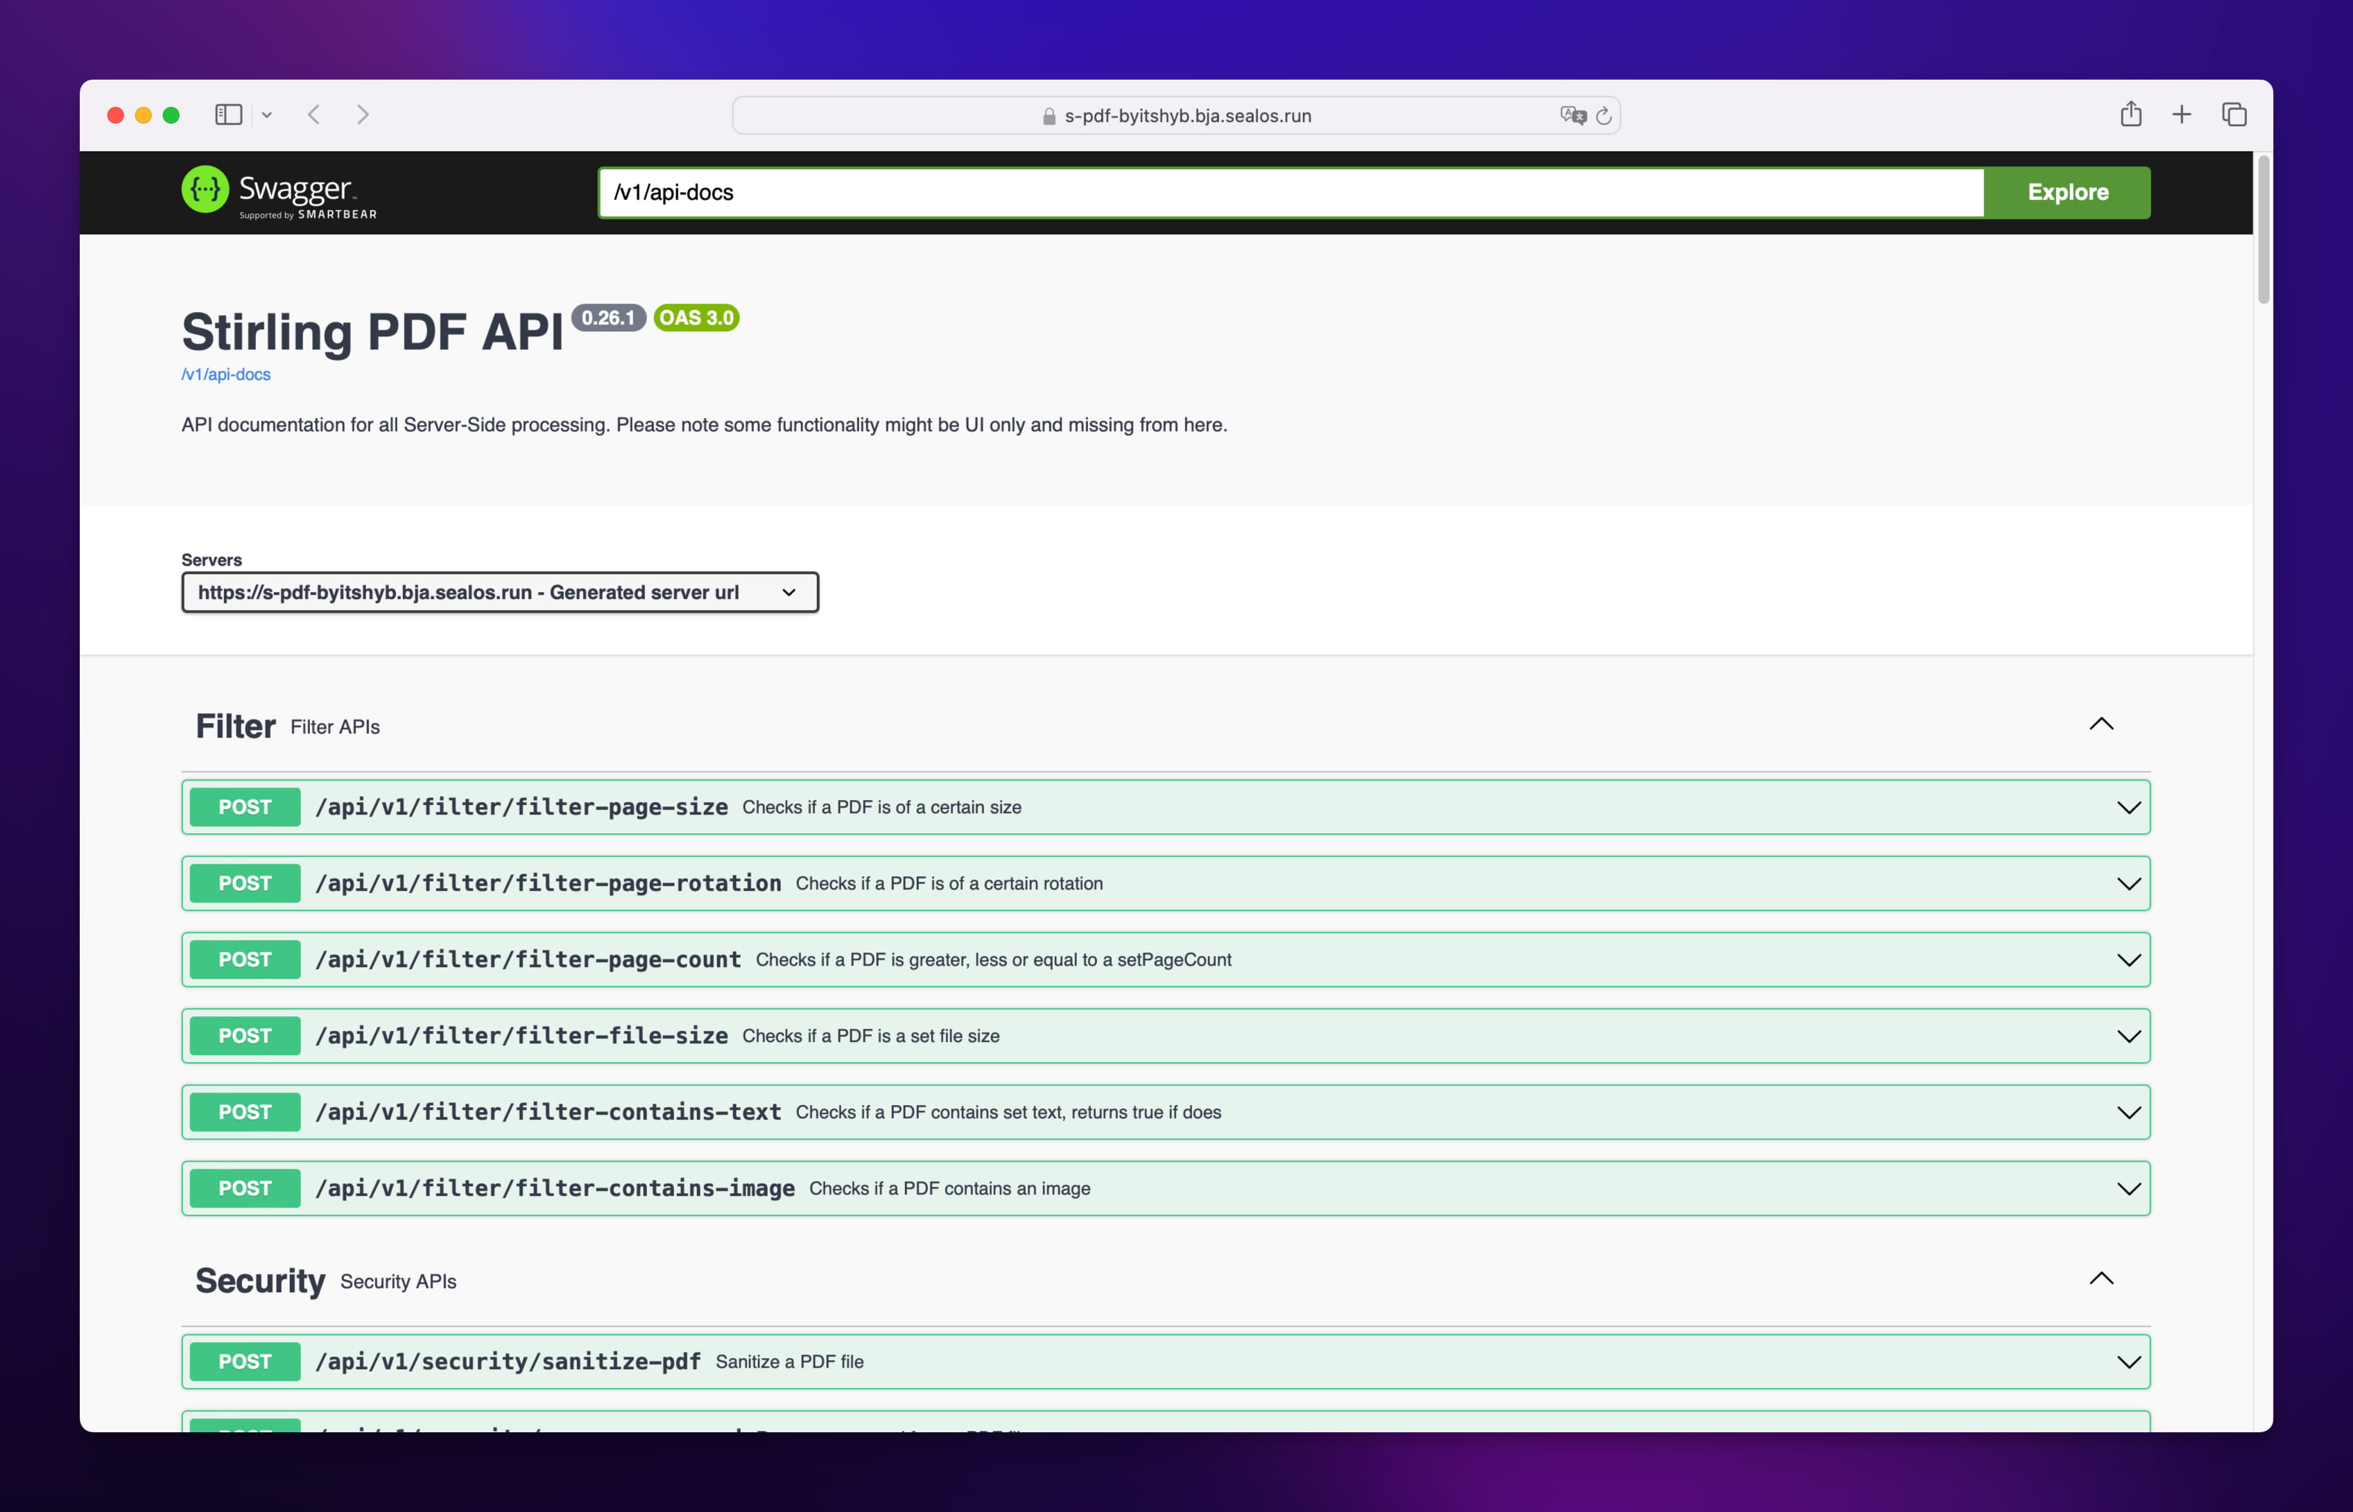
Task: Click the green Explore button
Action: (2067, 193)
